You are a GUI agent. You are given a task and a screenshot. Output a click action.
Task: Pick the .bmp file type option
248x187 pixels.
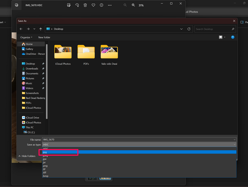[x=45, y=176]
